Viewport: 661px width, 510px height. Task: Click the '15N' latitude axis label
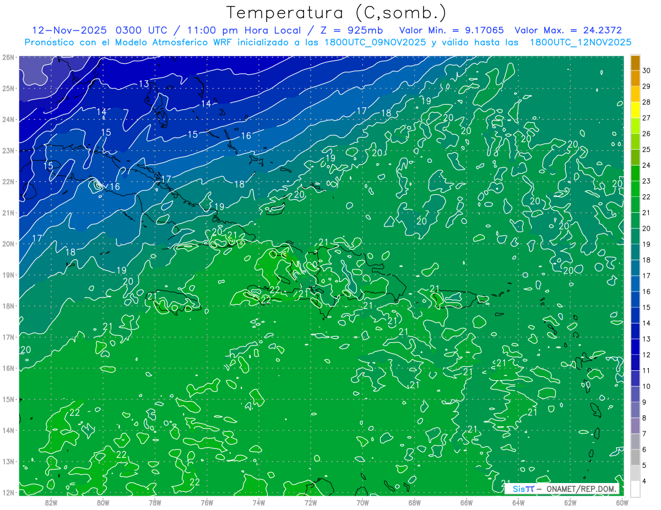pos(8,399)
